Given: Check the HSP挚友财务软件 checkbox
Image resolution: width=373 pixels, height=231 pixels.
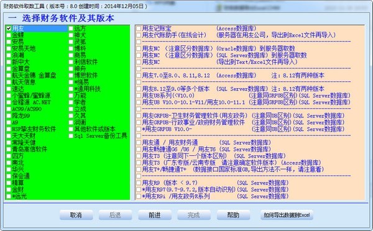Looking at the screenshot, I should [9, 129].
